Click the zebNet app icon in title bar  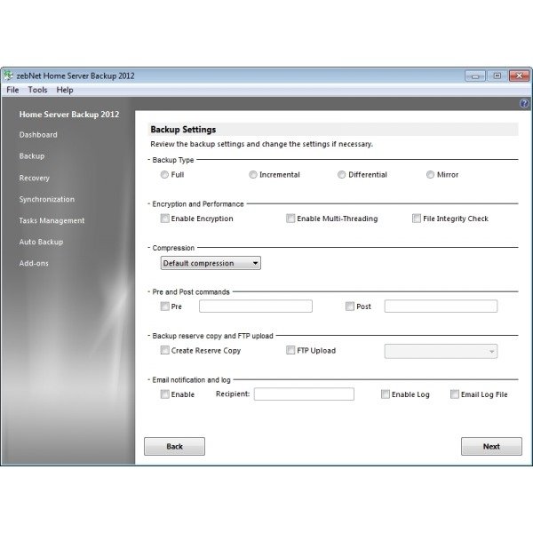pos(9,76)
